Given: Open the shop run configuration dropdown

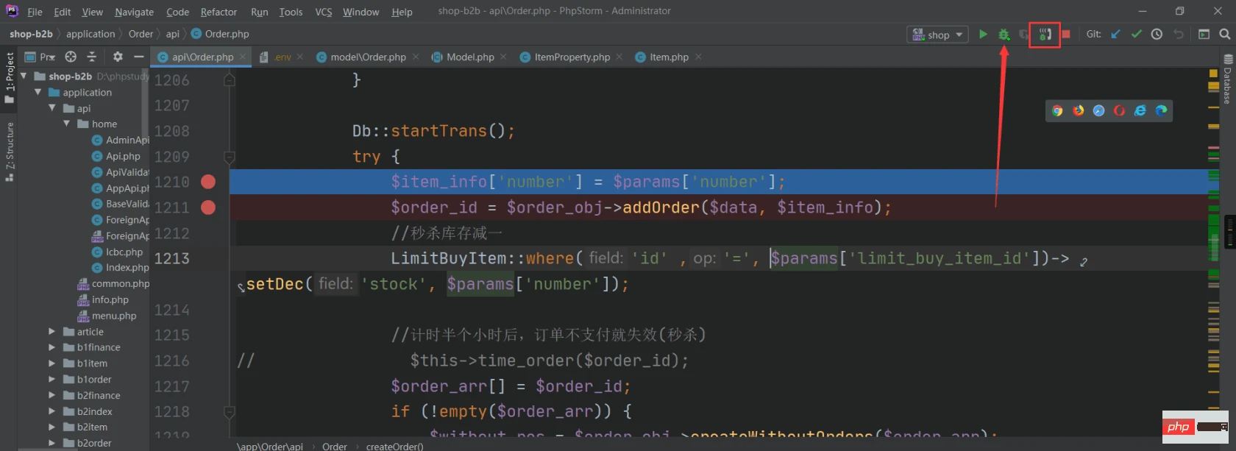Looking at the screenshot, I should (x=938, y=35).
